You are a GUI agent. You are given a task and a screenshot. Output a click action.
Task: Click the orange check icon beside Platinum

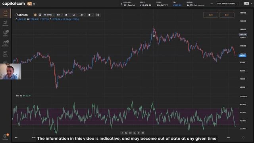[35, 15]
